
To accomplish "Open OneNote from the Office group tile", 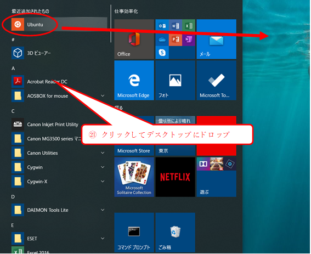I will click(x=189, y=39).
